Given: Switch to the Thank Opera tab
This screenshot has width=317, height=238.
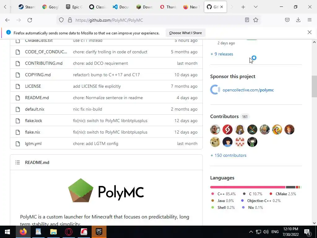Looking at the screenshot, I should pyautogui.click(x=167, y=7).
